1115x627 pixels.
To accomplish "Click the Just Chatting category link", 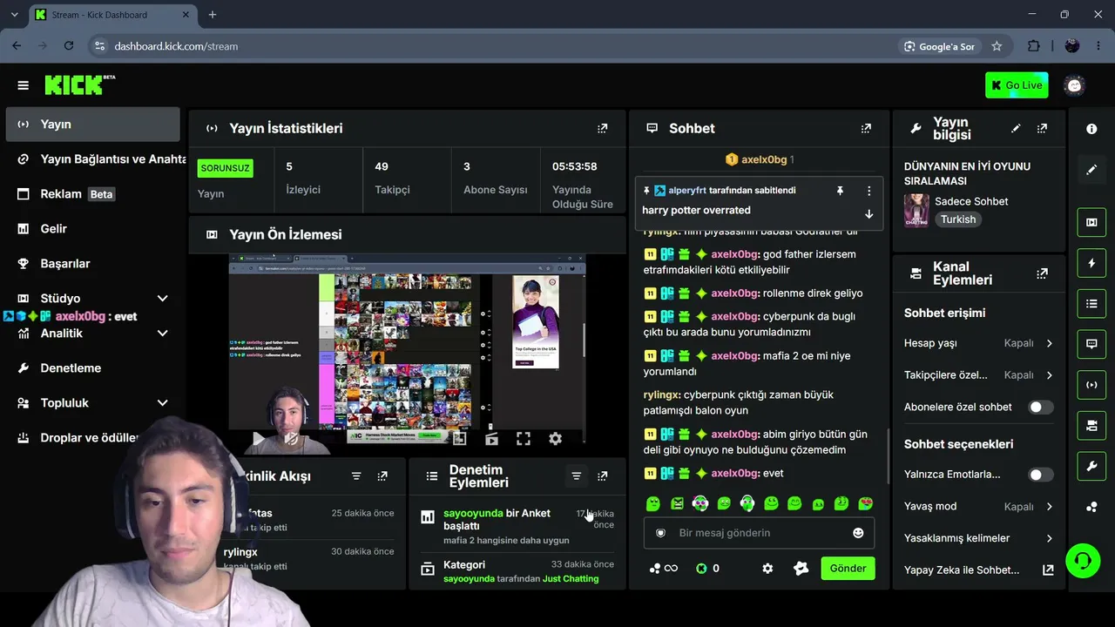I will [x=571, y=579].
